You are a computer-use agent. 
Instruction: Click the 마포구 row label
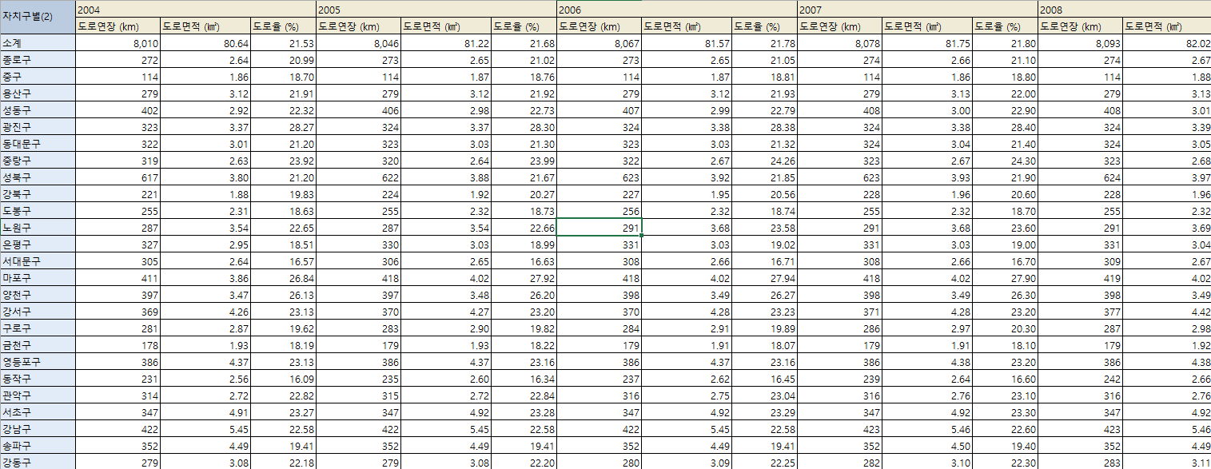pos(38,278)
